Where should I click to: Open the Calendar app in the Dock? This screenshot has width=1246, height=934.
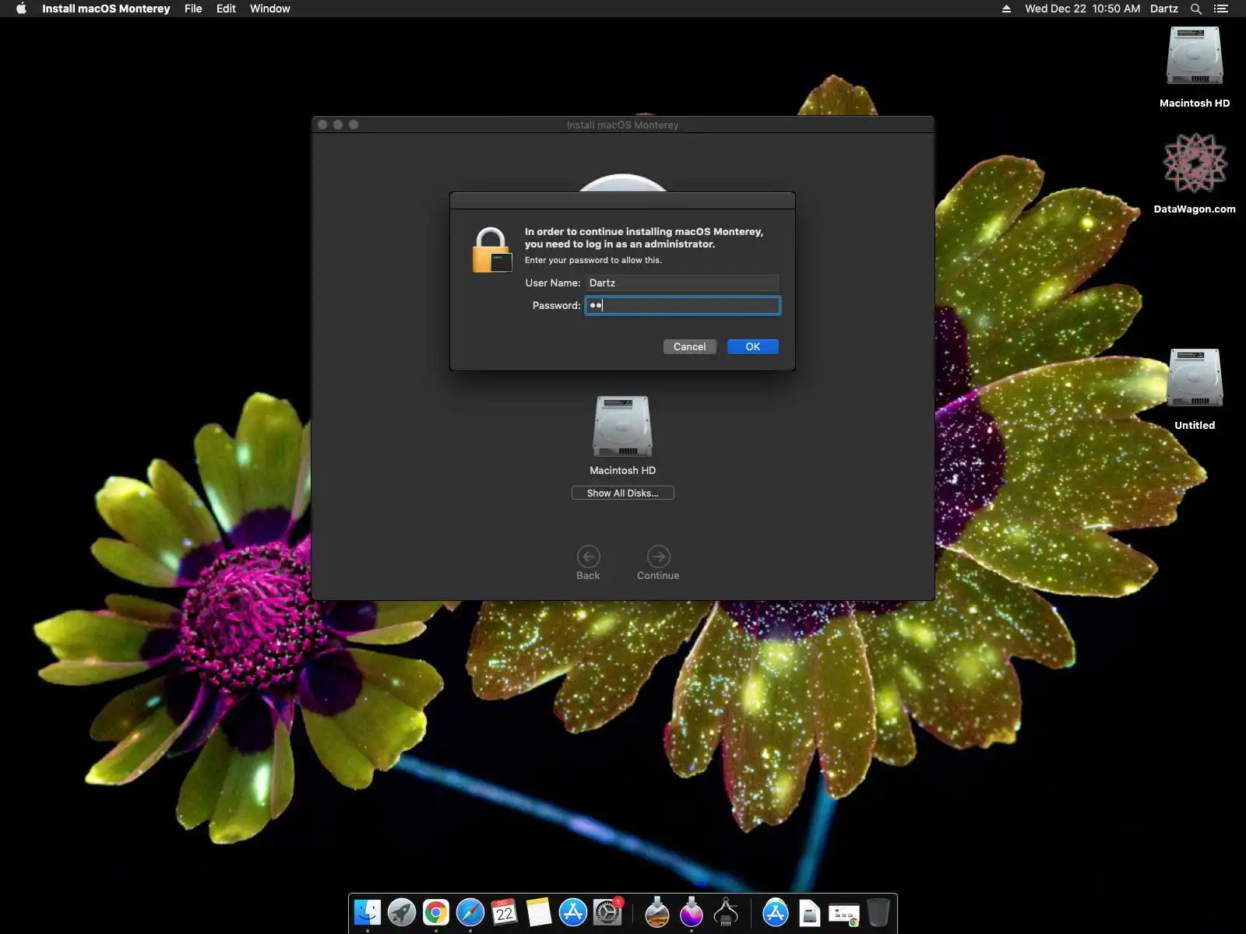tap(505, 912)
